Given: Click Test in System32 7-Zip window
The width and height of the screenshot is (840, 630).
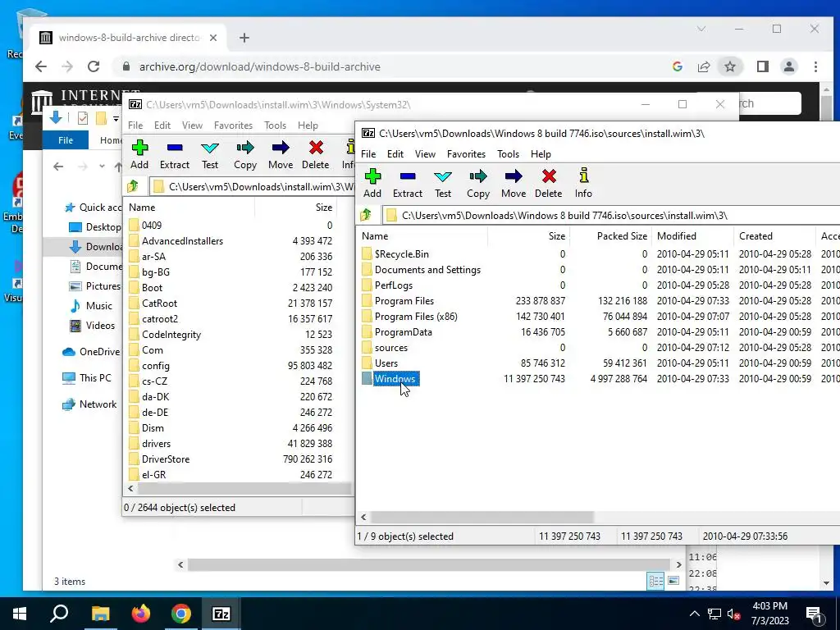Looking at the screenshot, I should 210,155.
